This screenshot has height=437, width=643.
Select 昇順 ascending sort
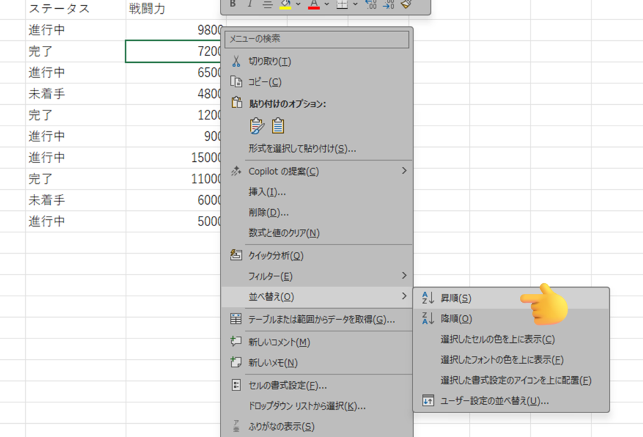click(x=456, y=298)
